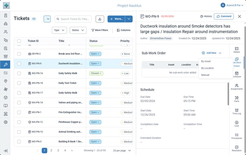Open the settings gear icon in sidebar
246x155 pixels.
[6, 122]
